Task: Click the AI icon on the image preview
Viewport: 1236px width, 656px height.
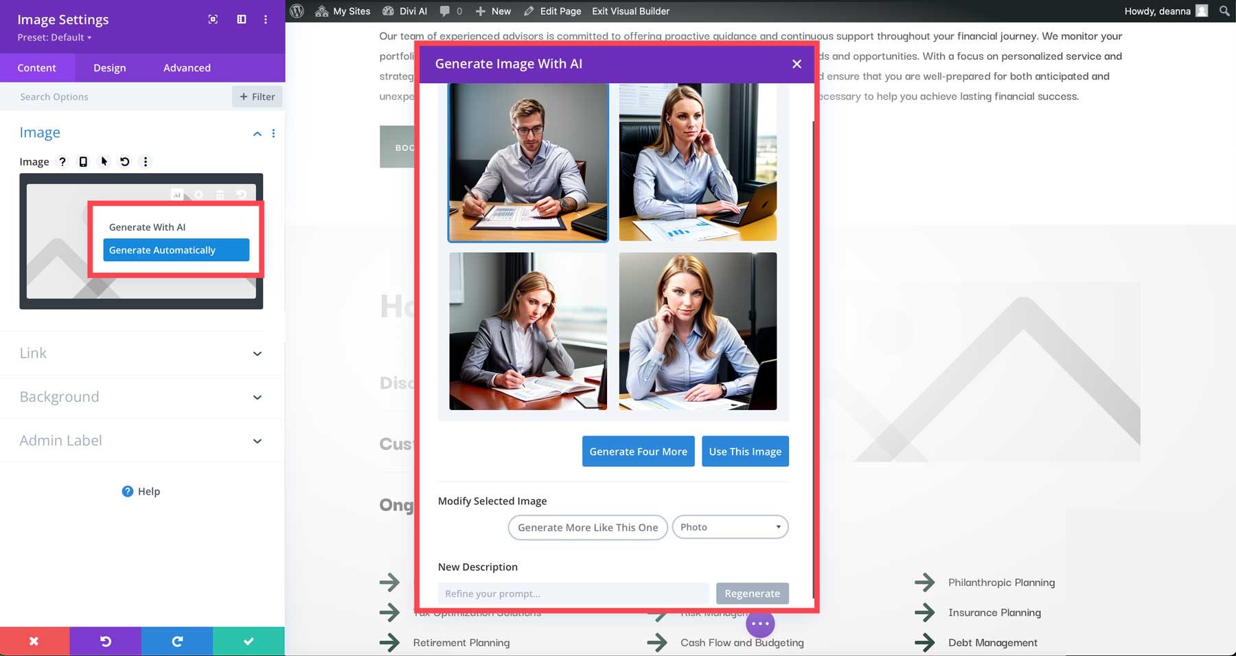Action: pos(177,195)
